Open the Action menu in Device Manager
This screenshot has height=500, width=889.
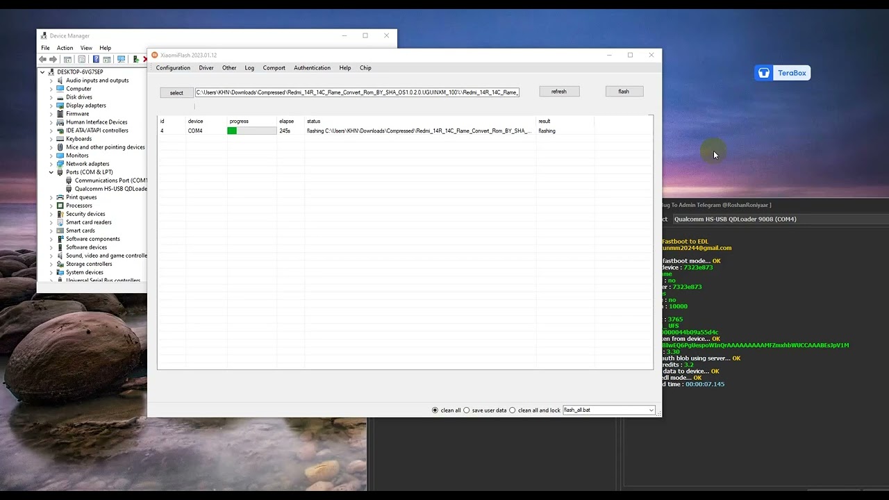click(x=65, y=48)
